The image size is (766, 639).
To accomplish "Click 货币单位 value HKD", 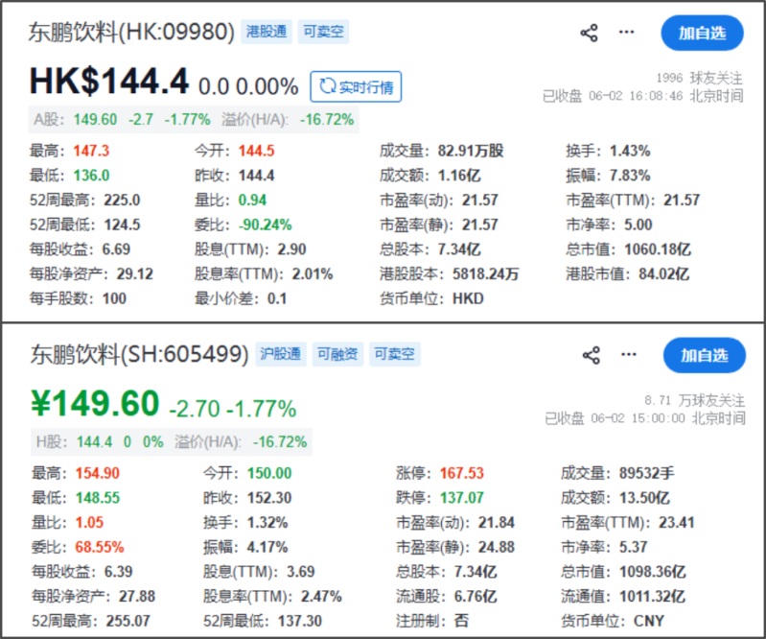I will point(468,298).
